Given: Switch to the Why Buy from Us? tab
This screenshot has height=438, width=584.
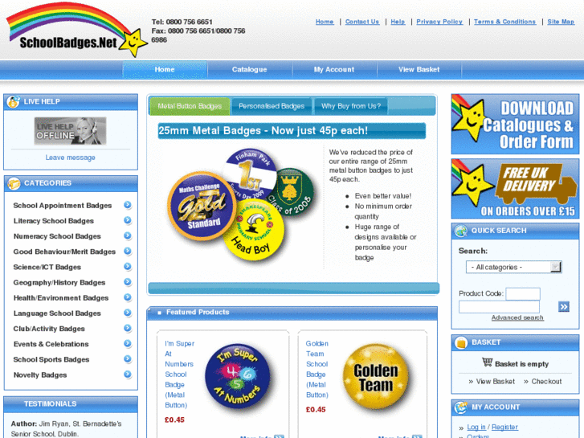Looking at the screenshot, I should pos(351,106).
